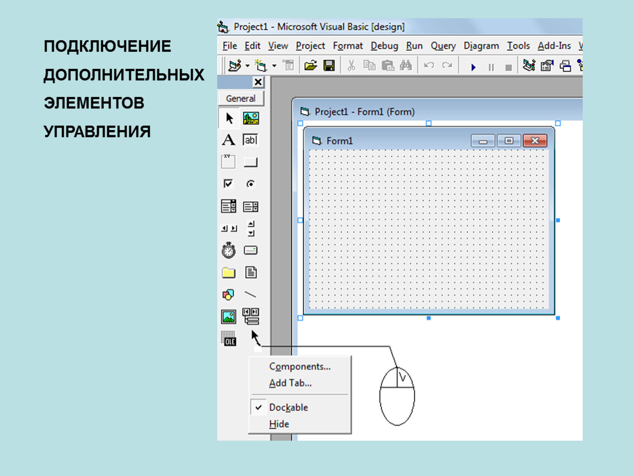Open the View menu

(x=278, y=46)
